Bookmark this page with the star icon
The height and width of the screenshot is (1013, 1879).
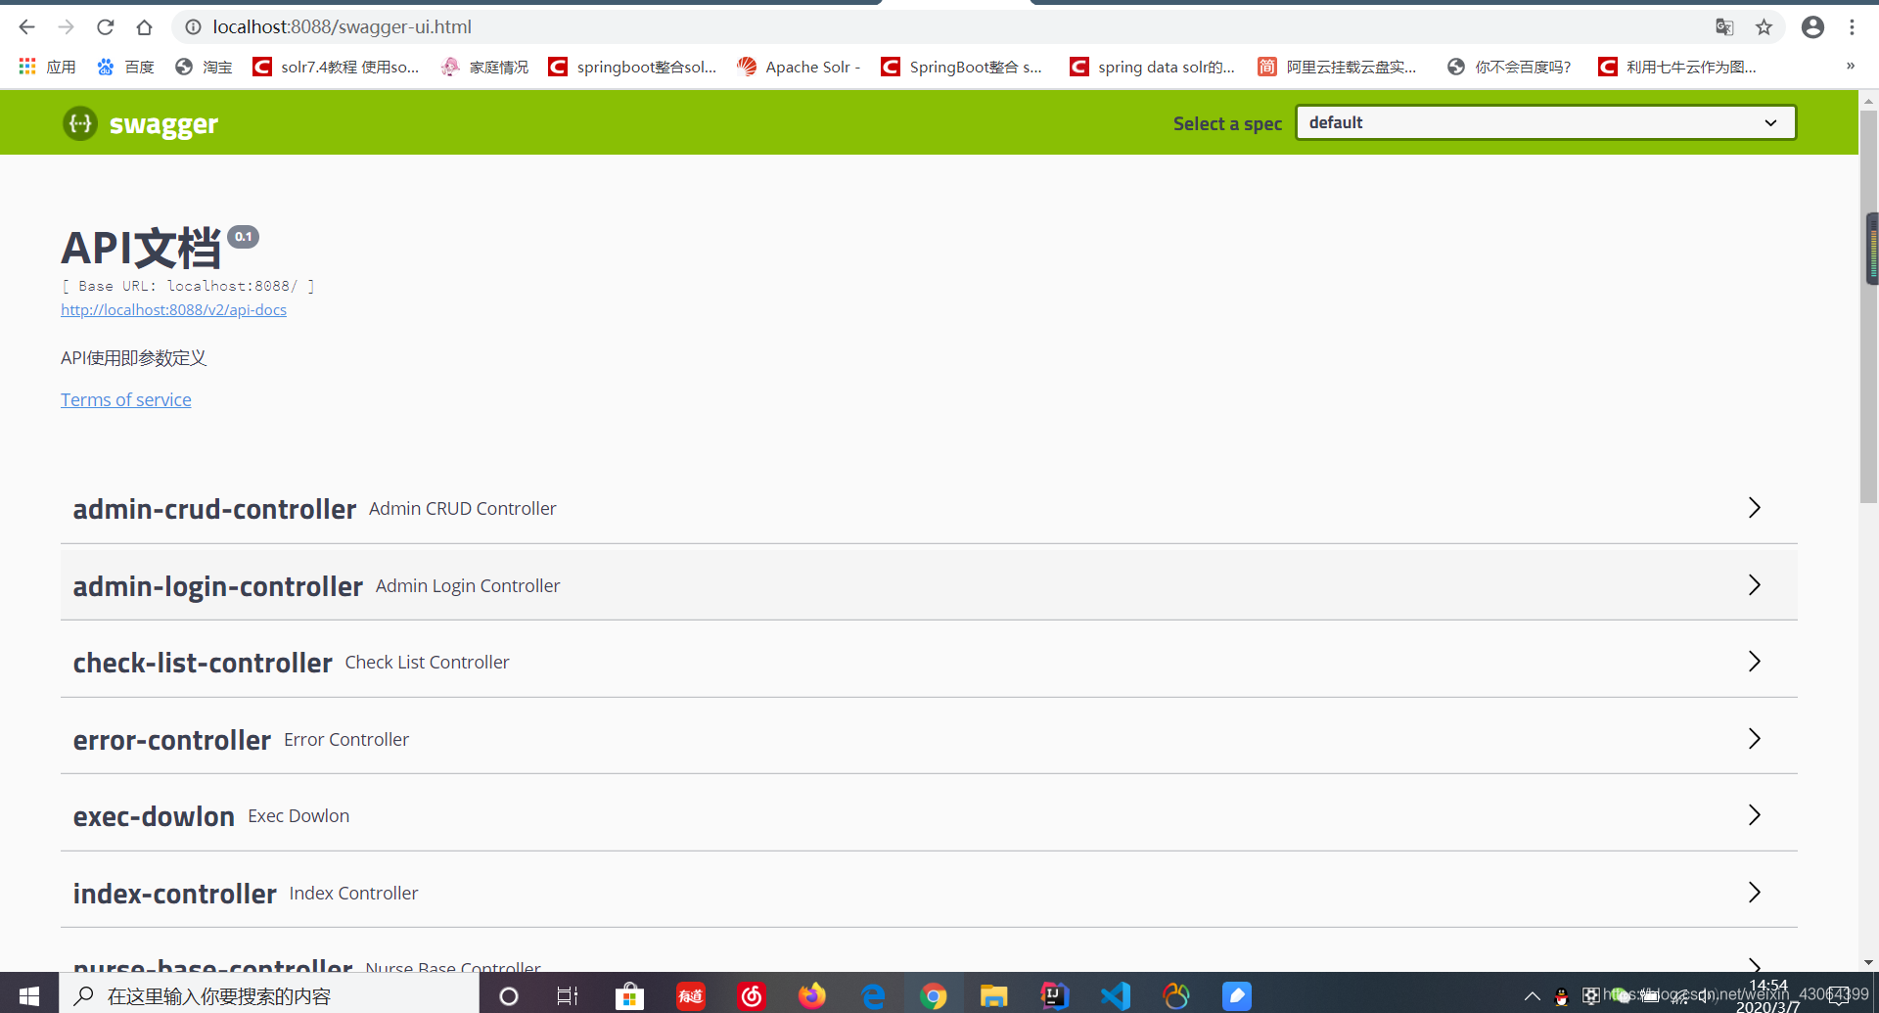point(1764,27)
